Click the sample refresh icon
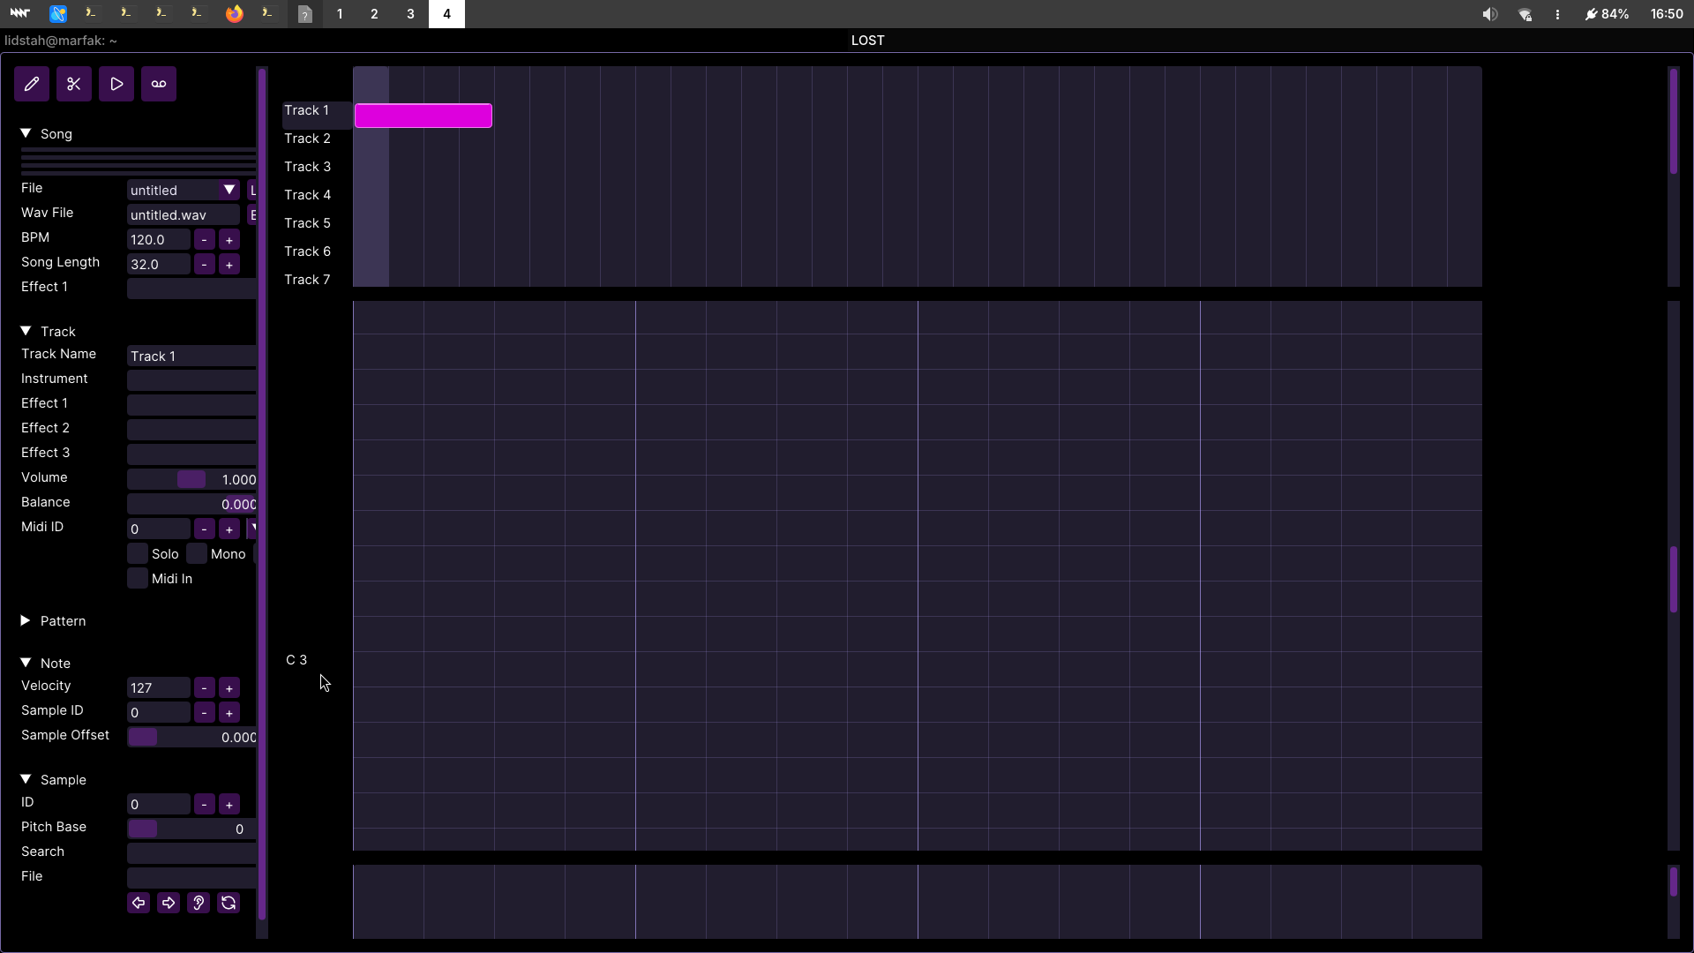1694x953 pixels. [229, 903]
